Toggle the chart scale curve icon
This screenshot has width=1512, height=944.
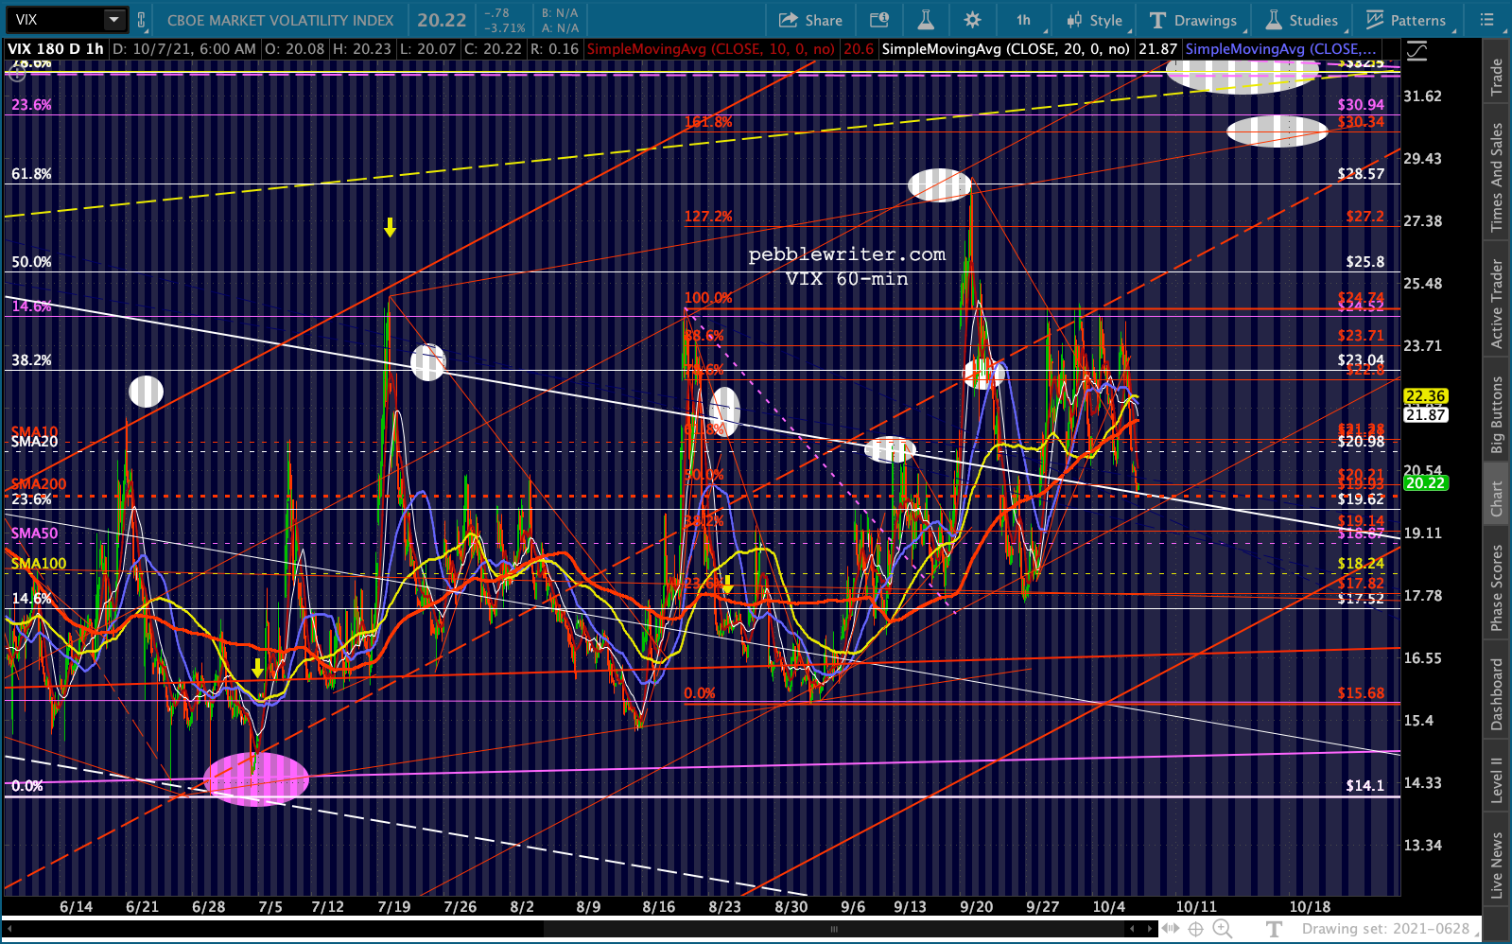1416,51
